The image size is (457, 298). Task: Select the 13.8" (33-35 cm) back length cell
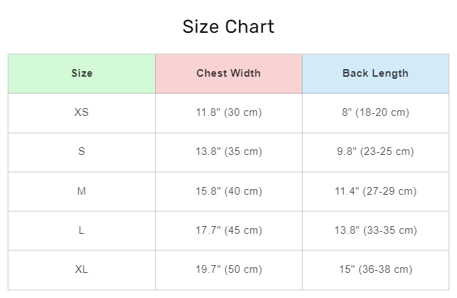pyautogui.click(x=375, y=230)
